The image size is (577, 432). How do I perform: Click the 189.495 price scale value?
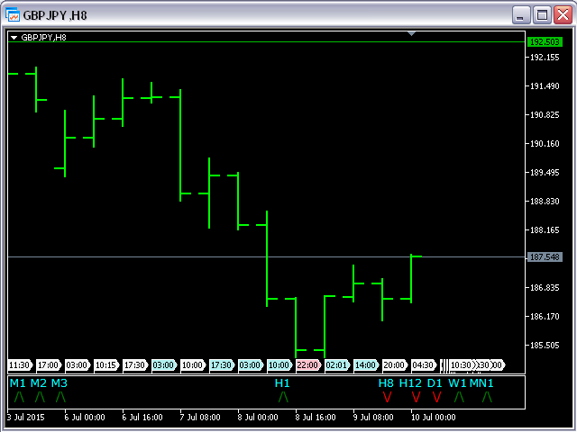(545, 172)
